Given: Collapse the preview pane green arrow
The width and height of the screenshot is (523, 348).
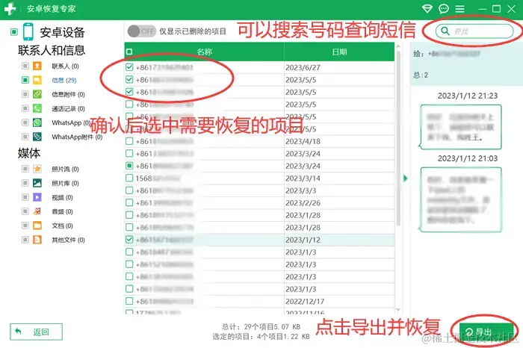Looking at the screenshot, I should [405, 178].
